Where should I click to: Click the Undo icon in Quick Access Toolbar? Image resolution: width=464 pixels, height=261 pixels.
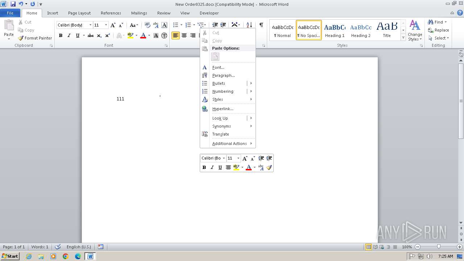pos(21,4)
